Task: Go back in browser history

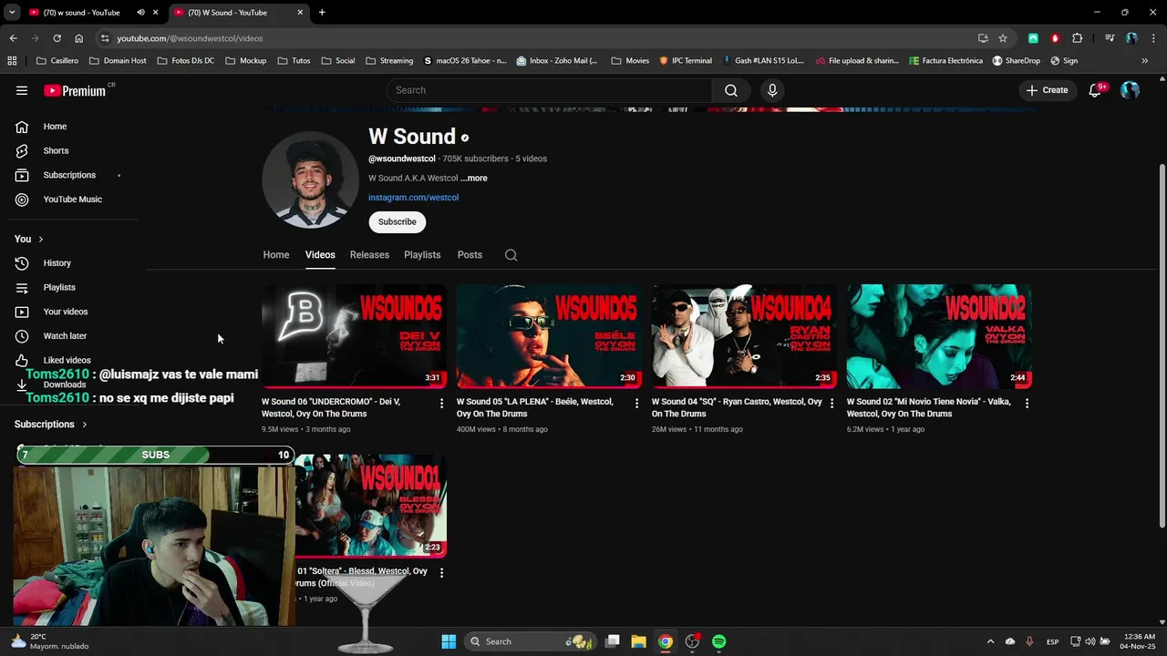Action: pyautogui.click(x=13, y=38)
